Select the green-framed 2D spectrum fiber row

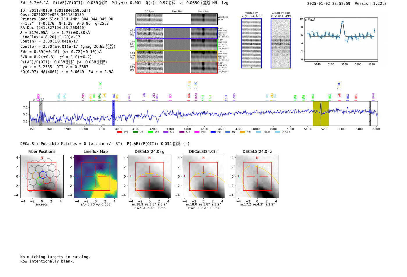click(x=176, y=45)
